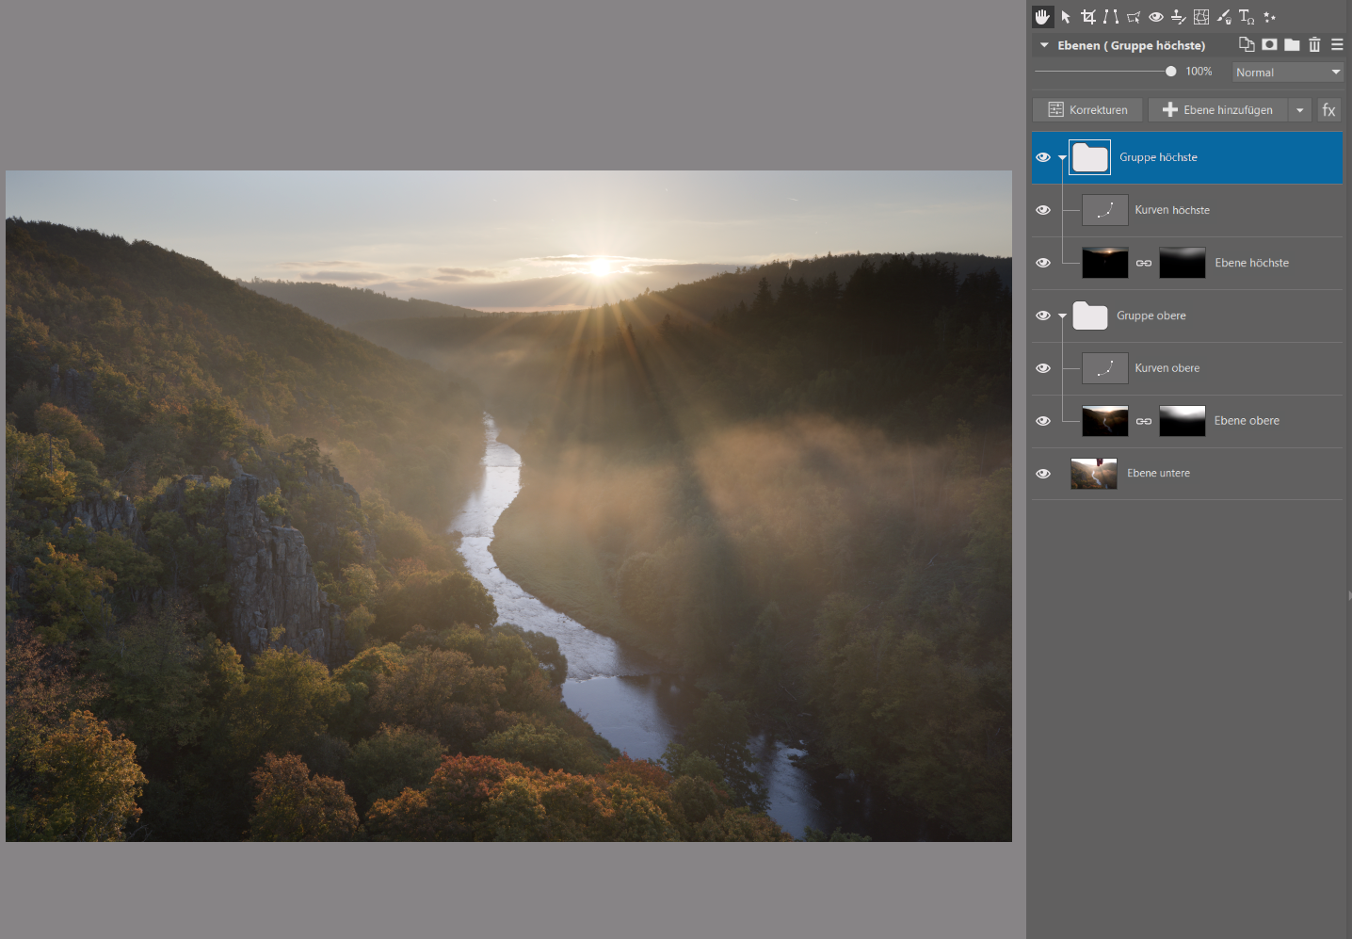Click the valley sunrise photo canvas
1352x939 pixels.
(508, 506)
